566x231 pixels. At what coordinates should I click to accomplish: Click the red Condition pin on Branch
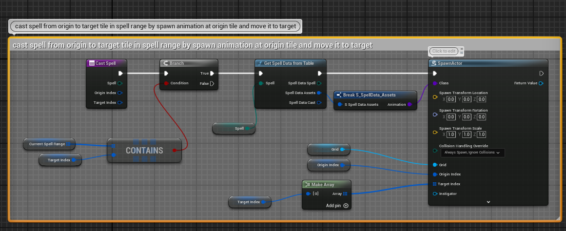click(166, 83)
